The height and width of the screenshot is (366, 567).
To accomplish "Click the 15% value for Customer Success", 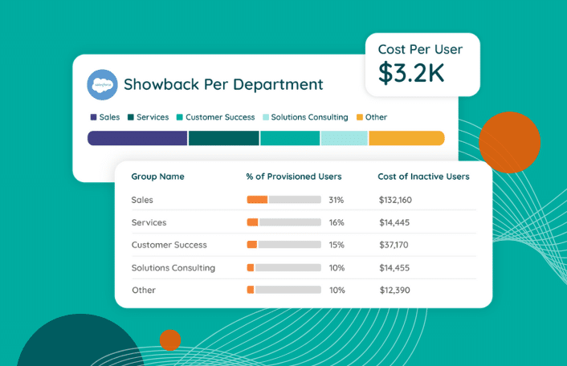I will tap(337, 245).
